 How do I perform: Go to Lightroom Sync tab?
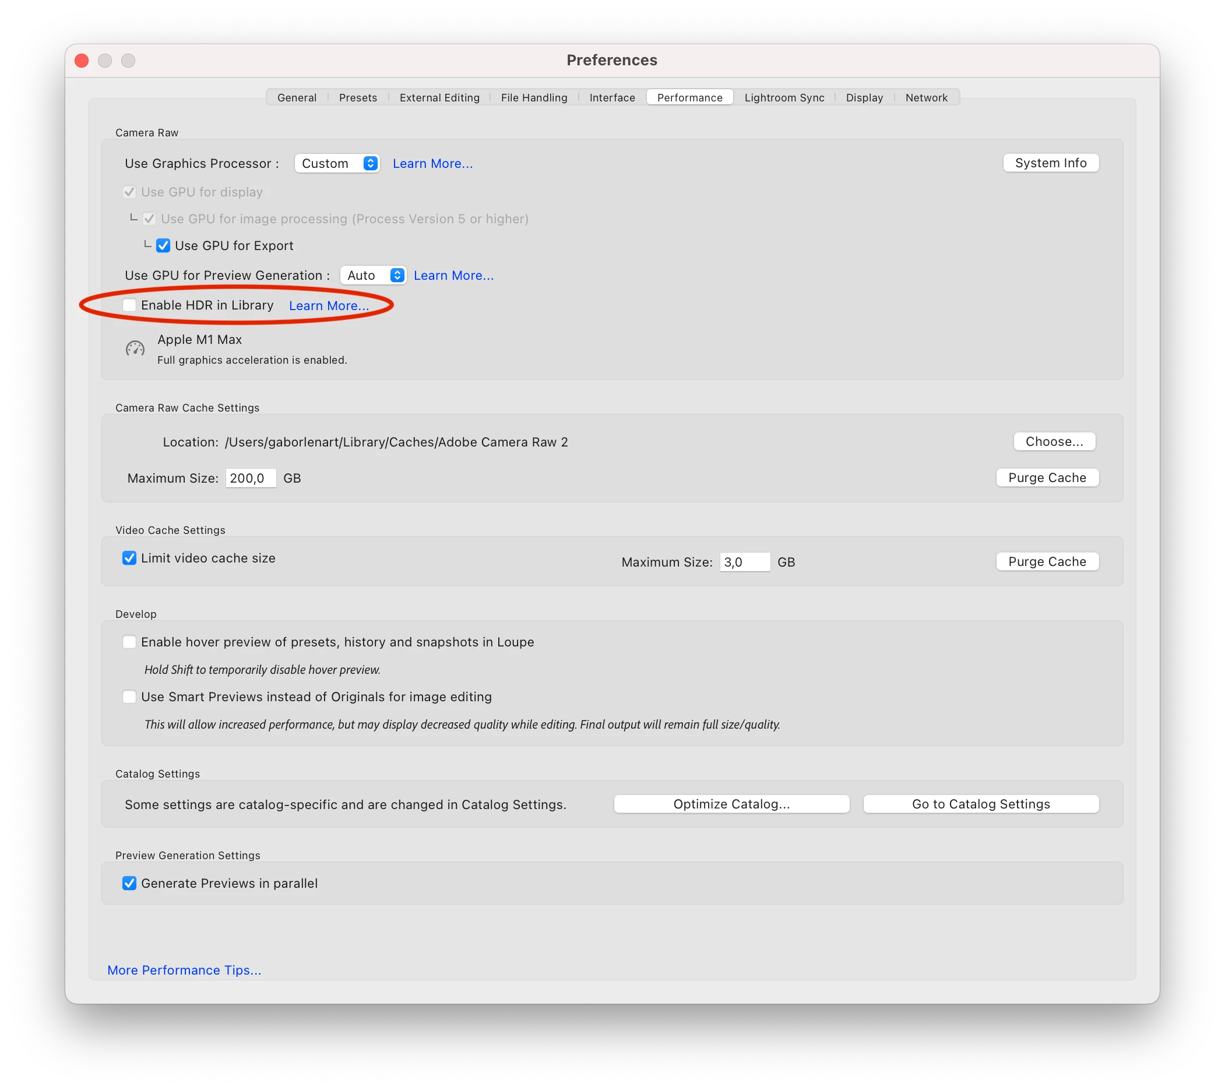784,98
